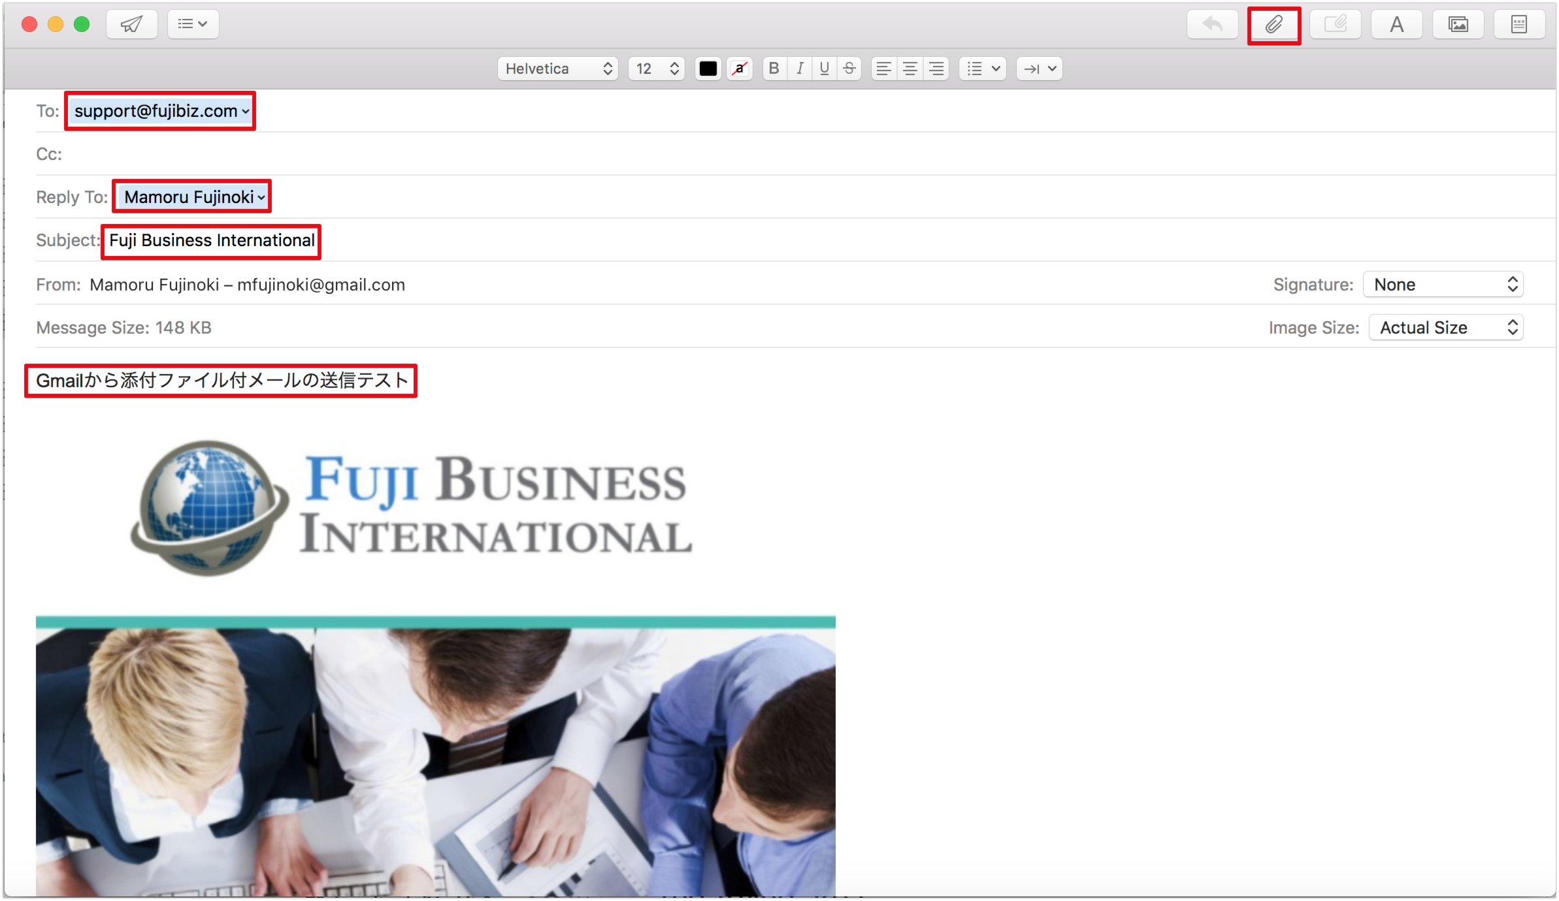Image resolution: width=1559 pixels, height=901 pixels.
Task: Click the format text 'A' icon
Action: pos(1396,25)
